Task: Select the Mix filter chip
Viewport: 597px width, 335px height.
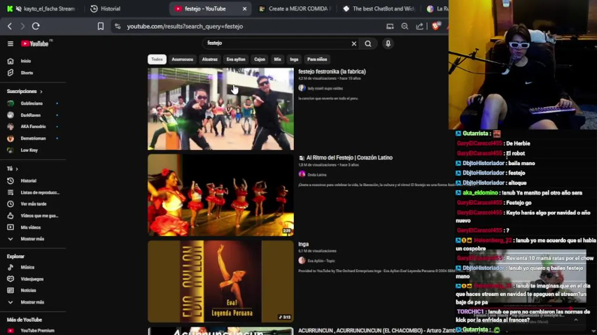Action: tap(278, 60)
